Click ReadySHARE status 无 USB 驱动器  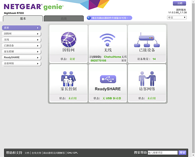tap(112, 98)
